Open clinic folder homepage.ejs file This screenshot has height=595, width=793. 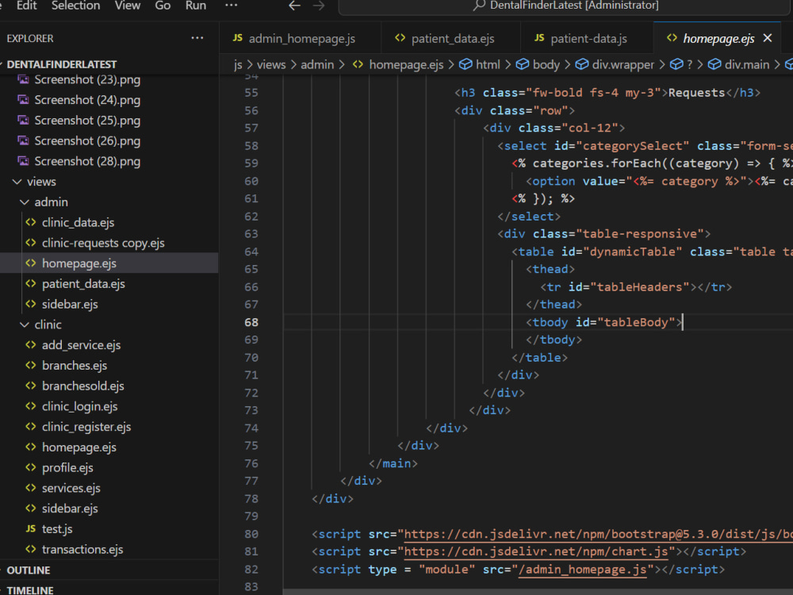[x=79, y=447]
